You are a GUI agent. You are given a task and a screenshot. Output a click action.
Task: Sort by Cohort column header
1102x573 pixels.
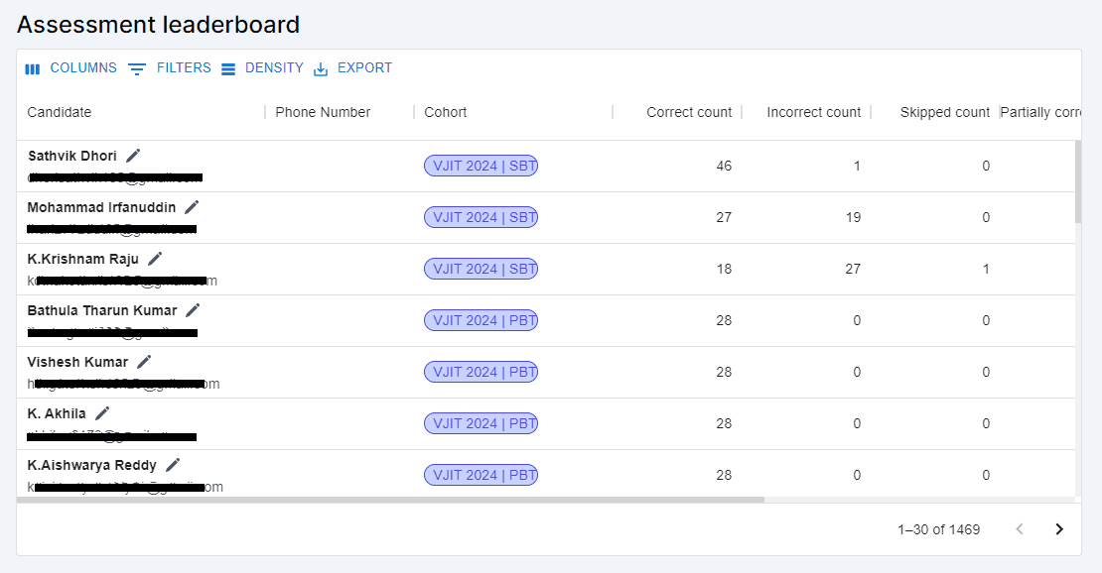click(x=446, y=112)
